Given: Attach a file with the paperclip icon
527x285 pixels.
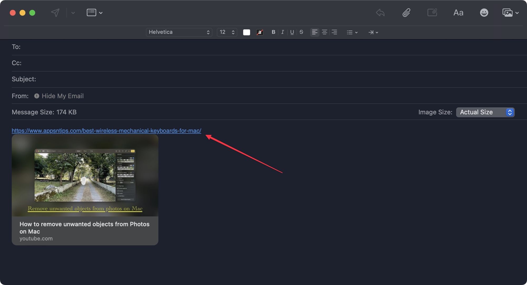Looking at the screenshot, I should pos(406,12).
